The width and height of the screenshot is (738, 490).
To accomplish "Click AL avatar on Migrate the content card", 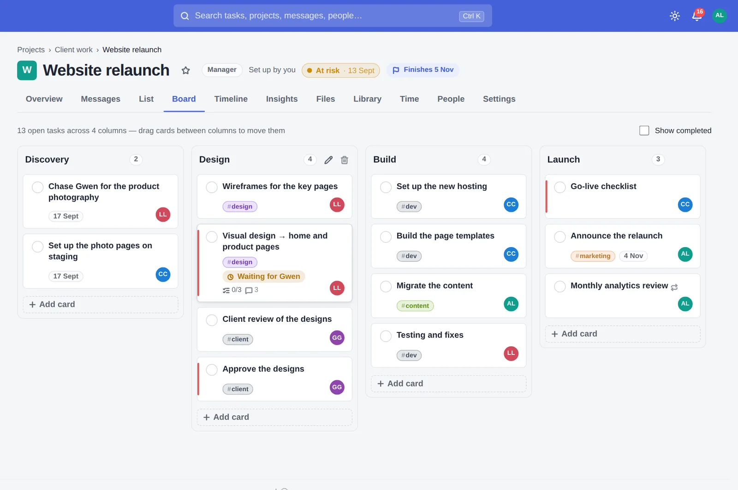I will coord(511,304).
